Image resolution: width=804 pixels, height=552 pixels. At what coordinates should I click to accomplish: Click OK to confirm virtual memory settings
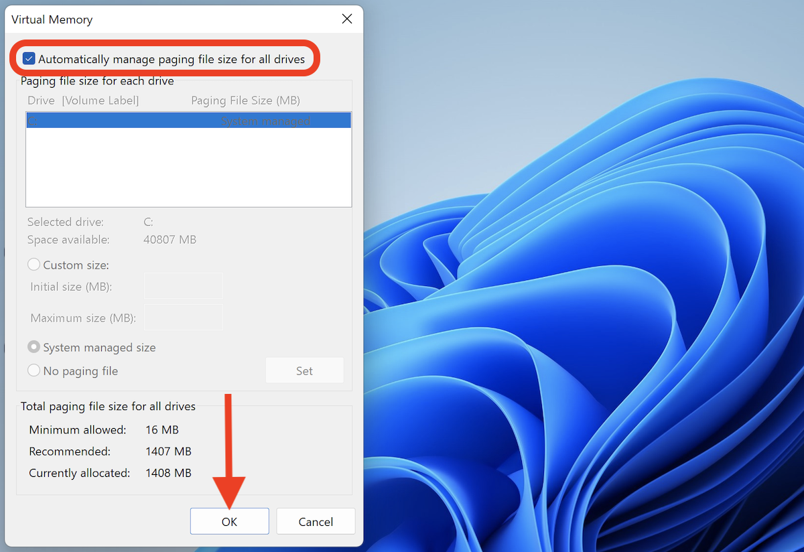pyautogui.click(x=229, y=521)
